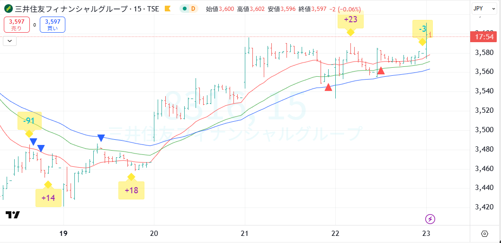Screen dimensions: 501x243
Task: Click the red 17:54 countdown price label
Action: 483,37
